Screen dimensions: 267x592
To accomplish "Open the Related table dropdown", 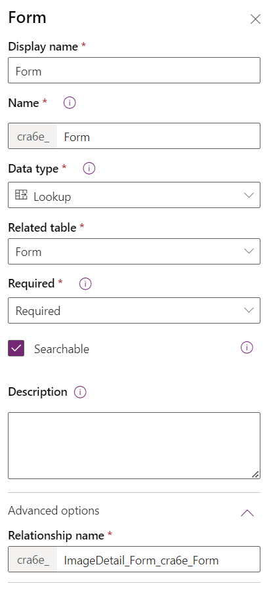I will pyautogui.click(x=134, y=251).
